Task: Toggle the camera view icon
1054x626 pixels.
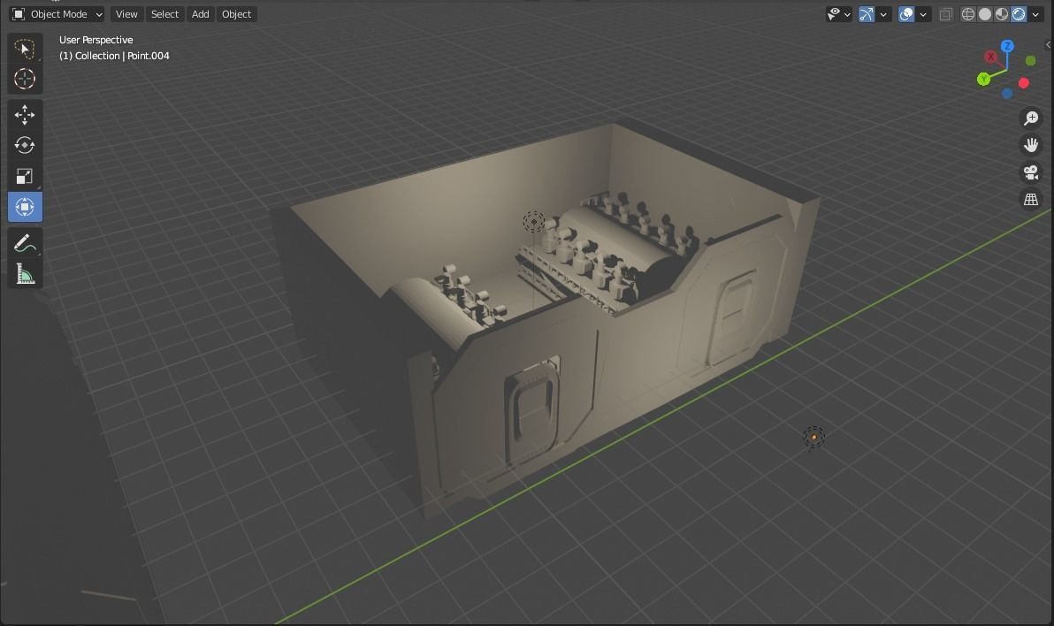Action: click(x=1030, y=172)
